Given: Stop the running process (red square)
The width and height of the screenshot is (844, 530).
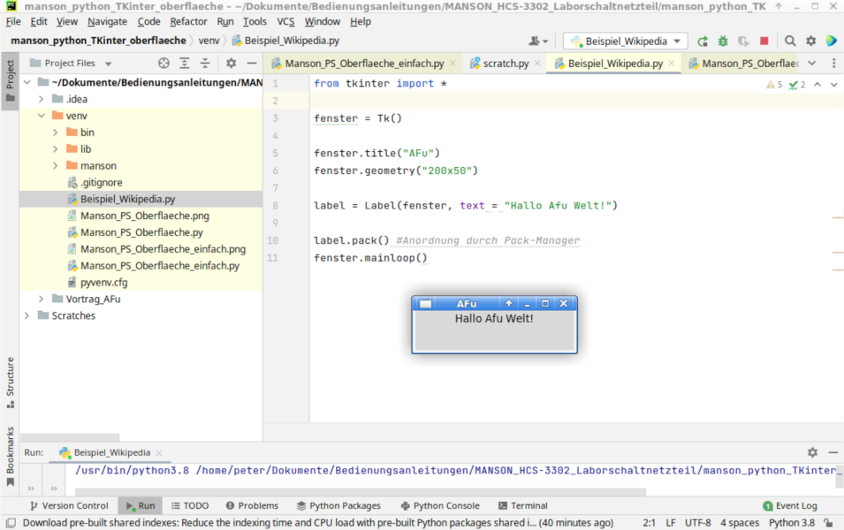Looking at the screenshot, I should 764,41.
